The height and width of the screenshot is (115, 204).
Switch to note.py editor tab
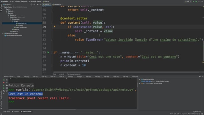[x=47, y=4]
